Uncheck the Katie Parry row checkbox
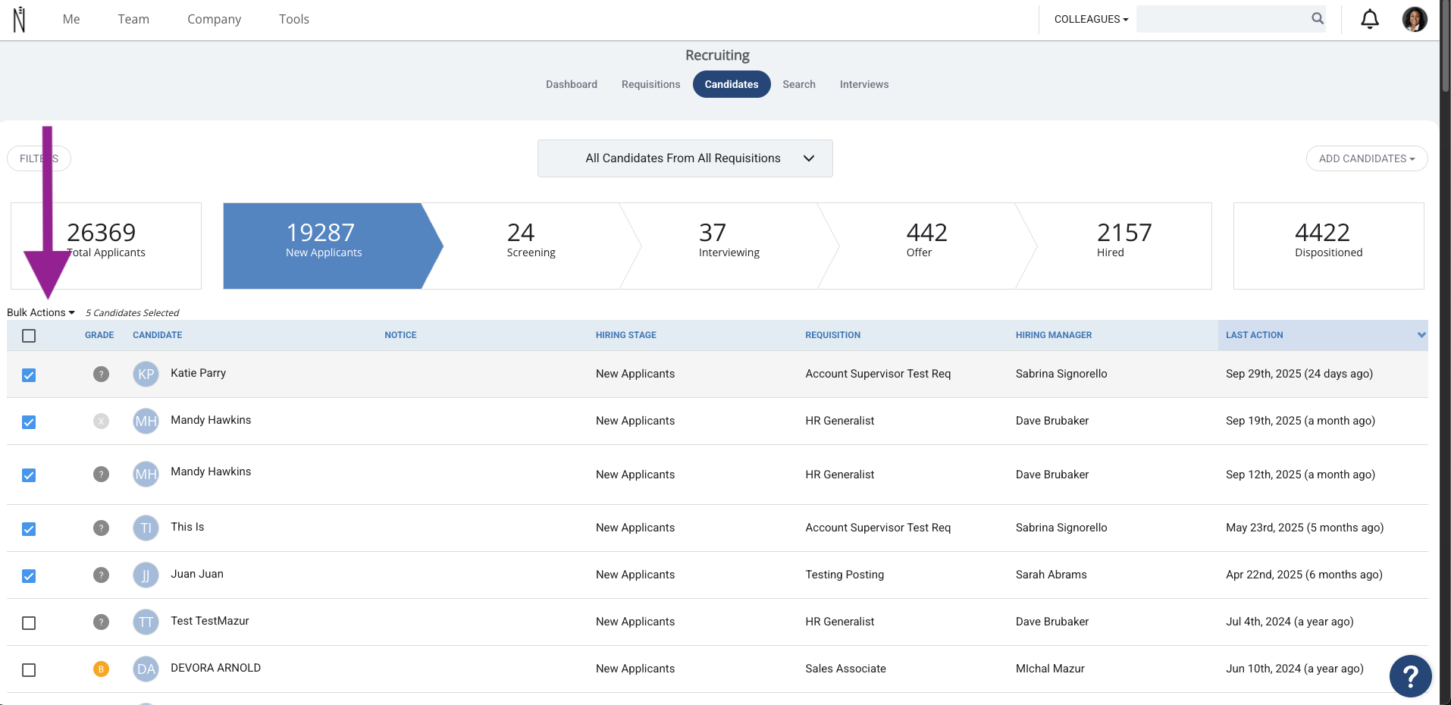This screenshot has width=1451, height=705. (x=29, y=375)
